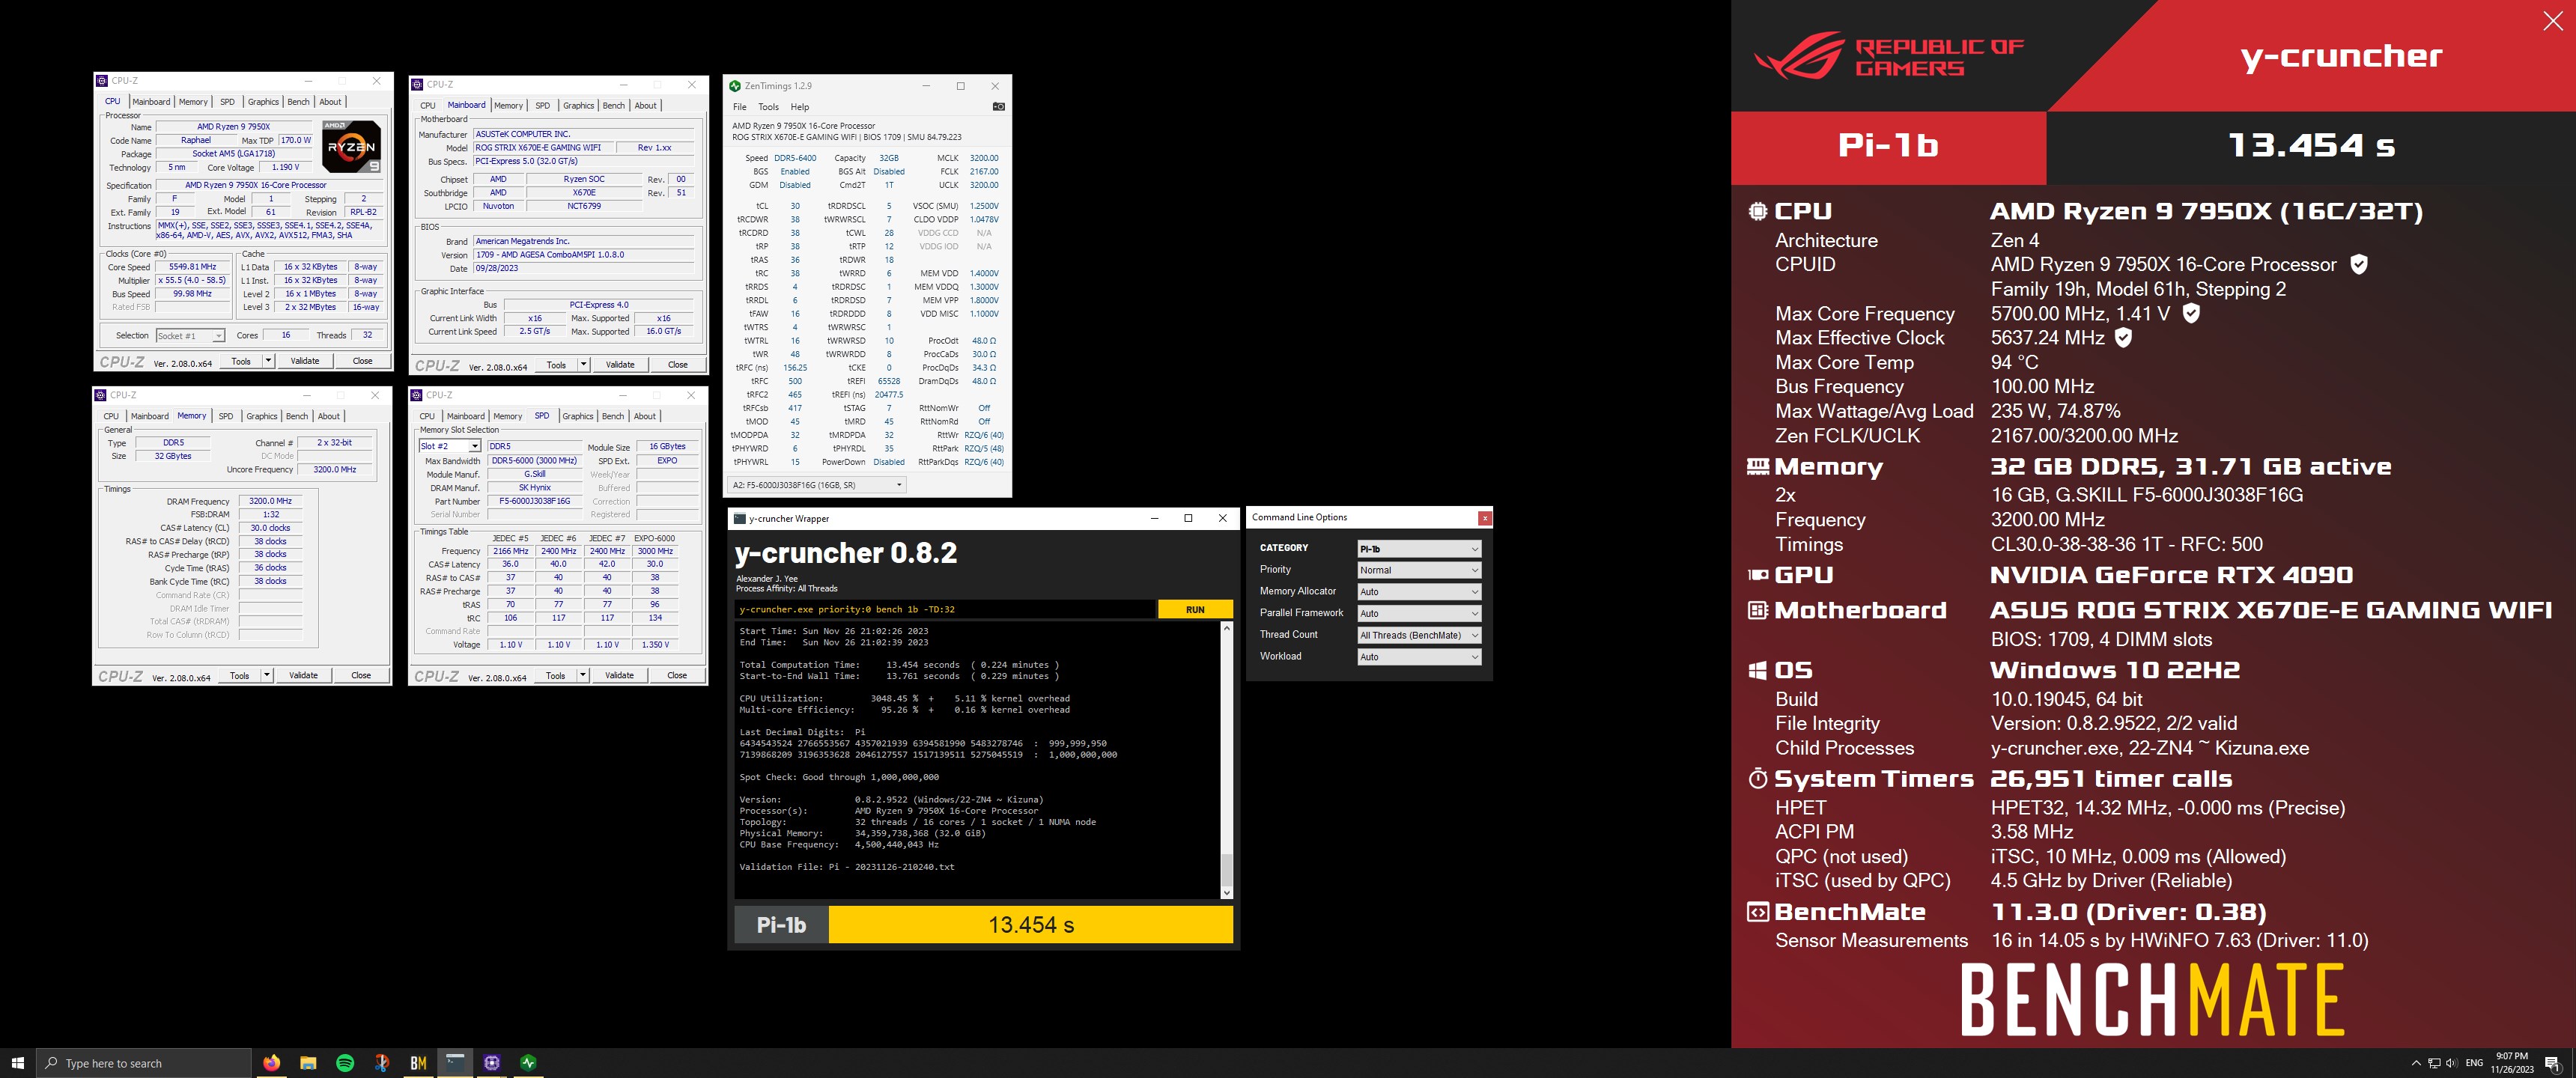The width and height of the screenshot is (2576, 1078).
Task: Click the ZenTimings title bar app icon
Action: coord(736,86)
